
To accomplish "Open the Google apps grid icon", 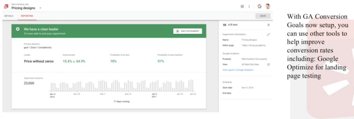I will point(242,6).
